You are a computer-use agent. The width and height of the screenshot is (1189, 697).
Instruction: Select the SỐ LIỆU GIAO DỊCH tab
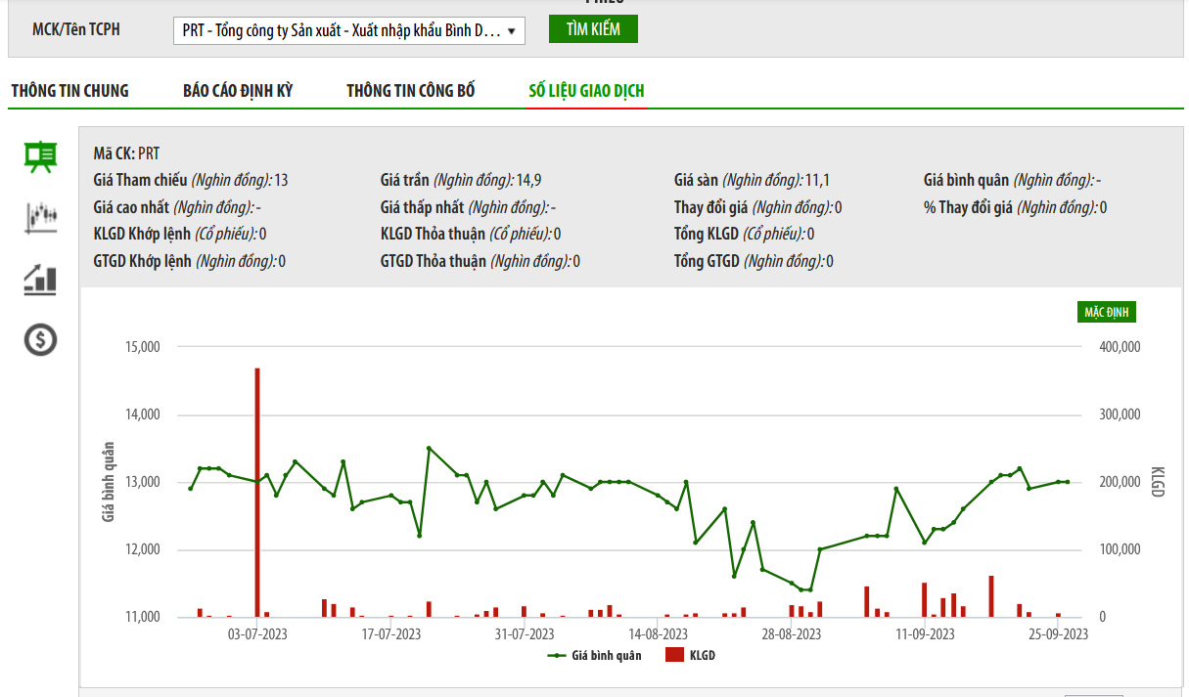tap(586, 91)
